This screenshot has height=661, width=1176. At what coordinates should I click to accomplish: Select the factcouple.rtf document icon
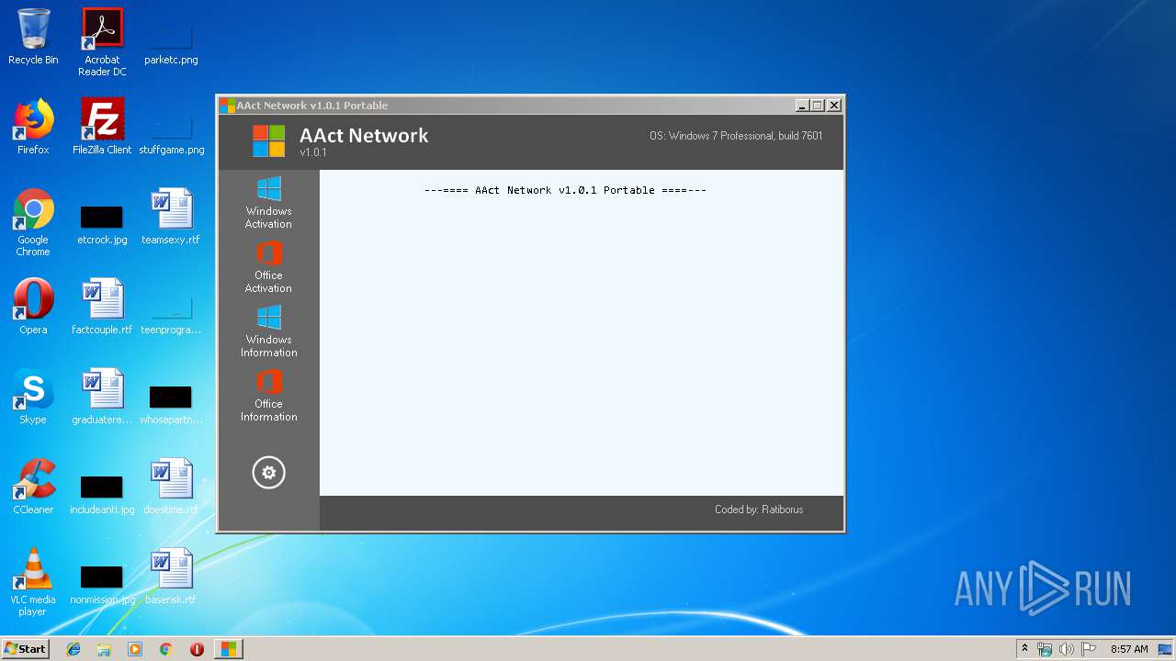tap(102, 307)
